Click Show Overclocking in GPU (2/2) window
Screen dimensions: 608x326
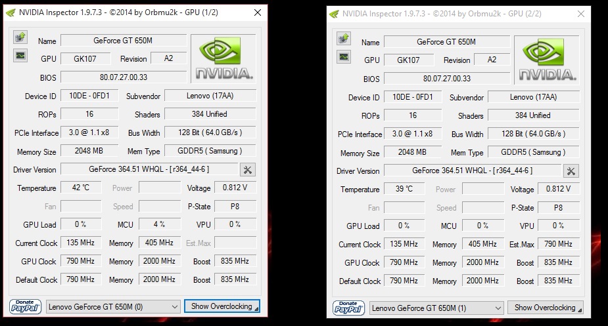click(x=545, y=308)
